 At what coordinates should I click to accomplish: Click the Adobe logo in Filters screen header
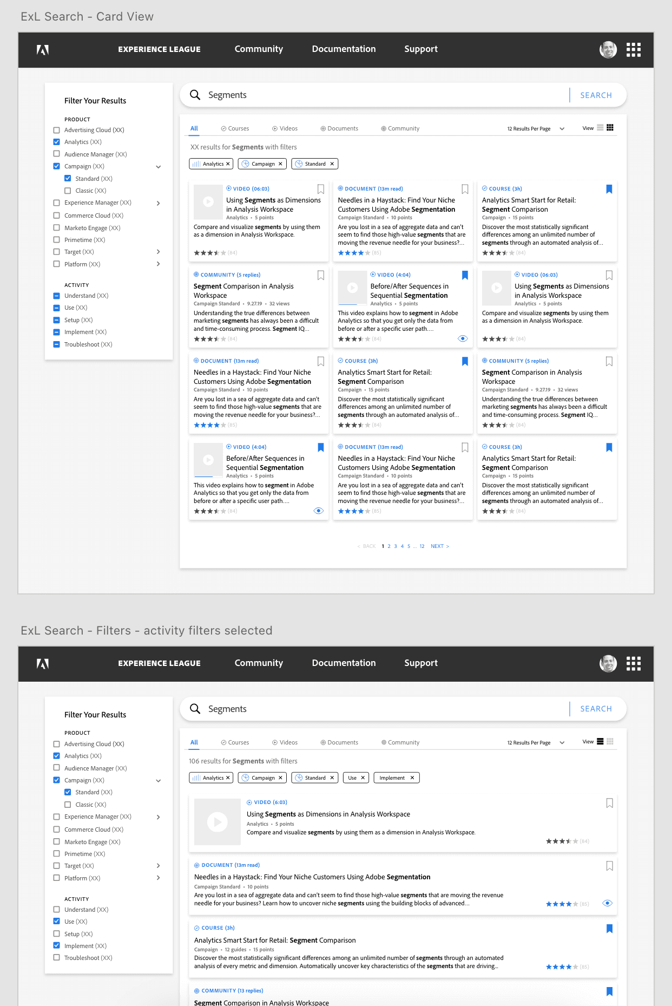43,664
